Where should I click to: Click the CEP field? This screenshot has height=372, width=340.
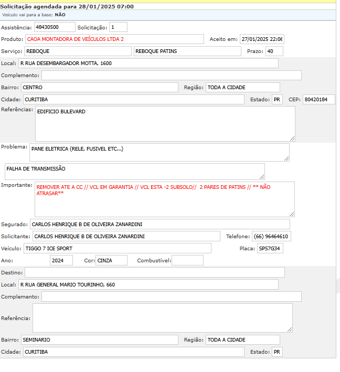point(318,100)
